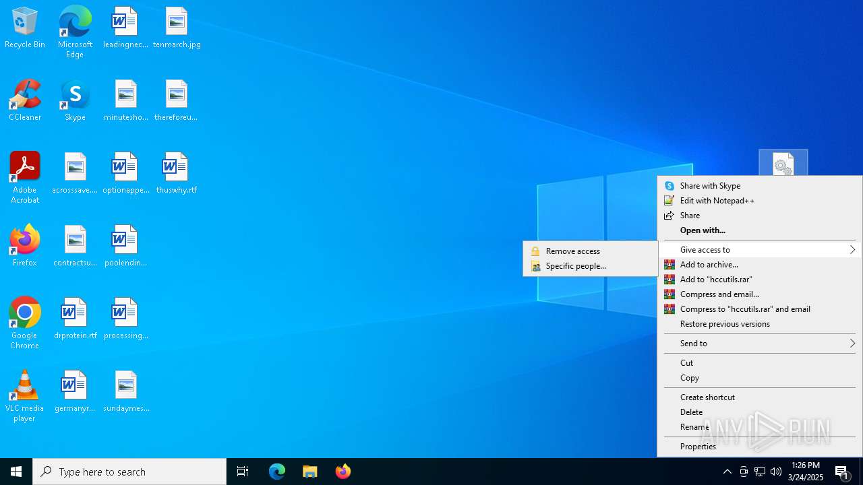The image size is (863, 485).
Task: Click the Start button
Action: click(x=16, y=472)
